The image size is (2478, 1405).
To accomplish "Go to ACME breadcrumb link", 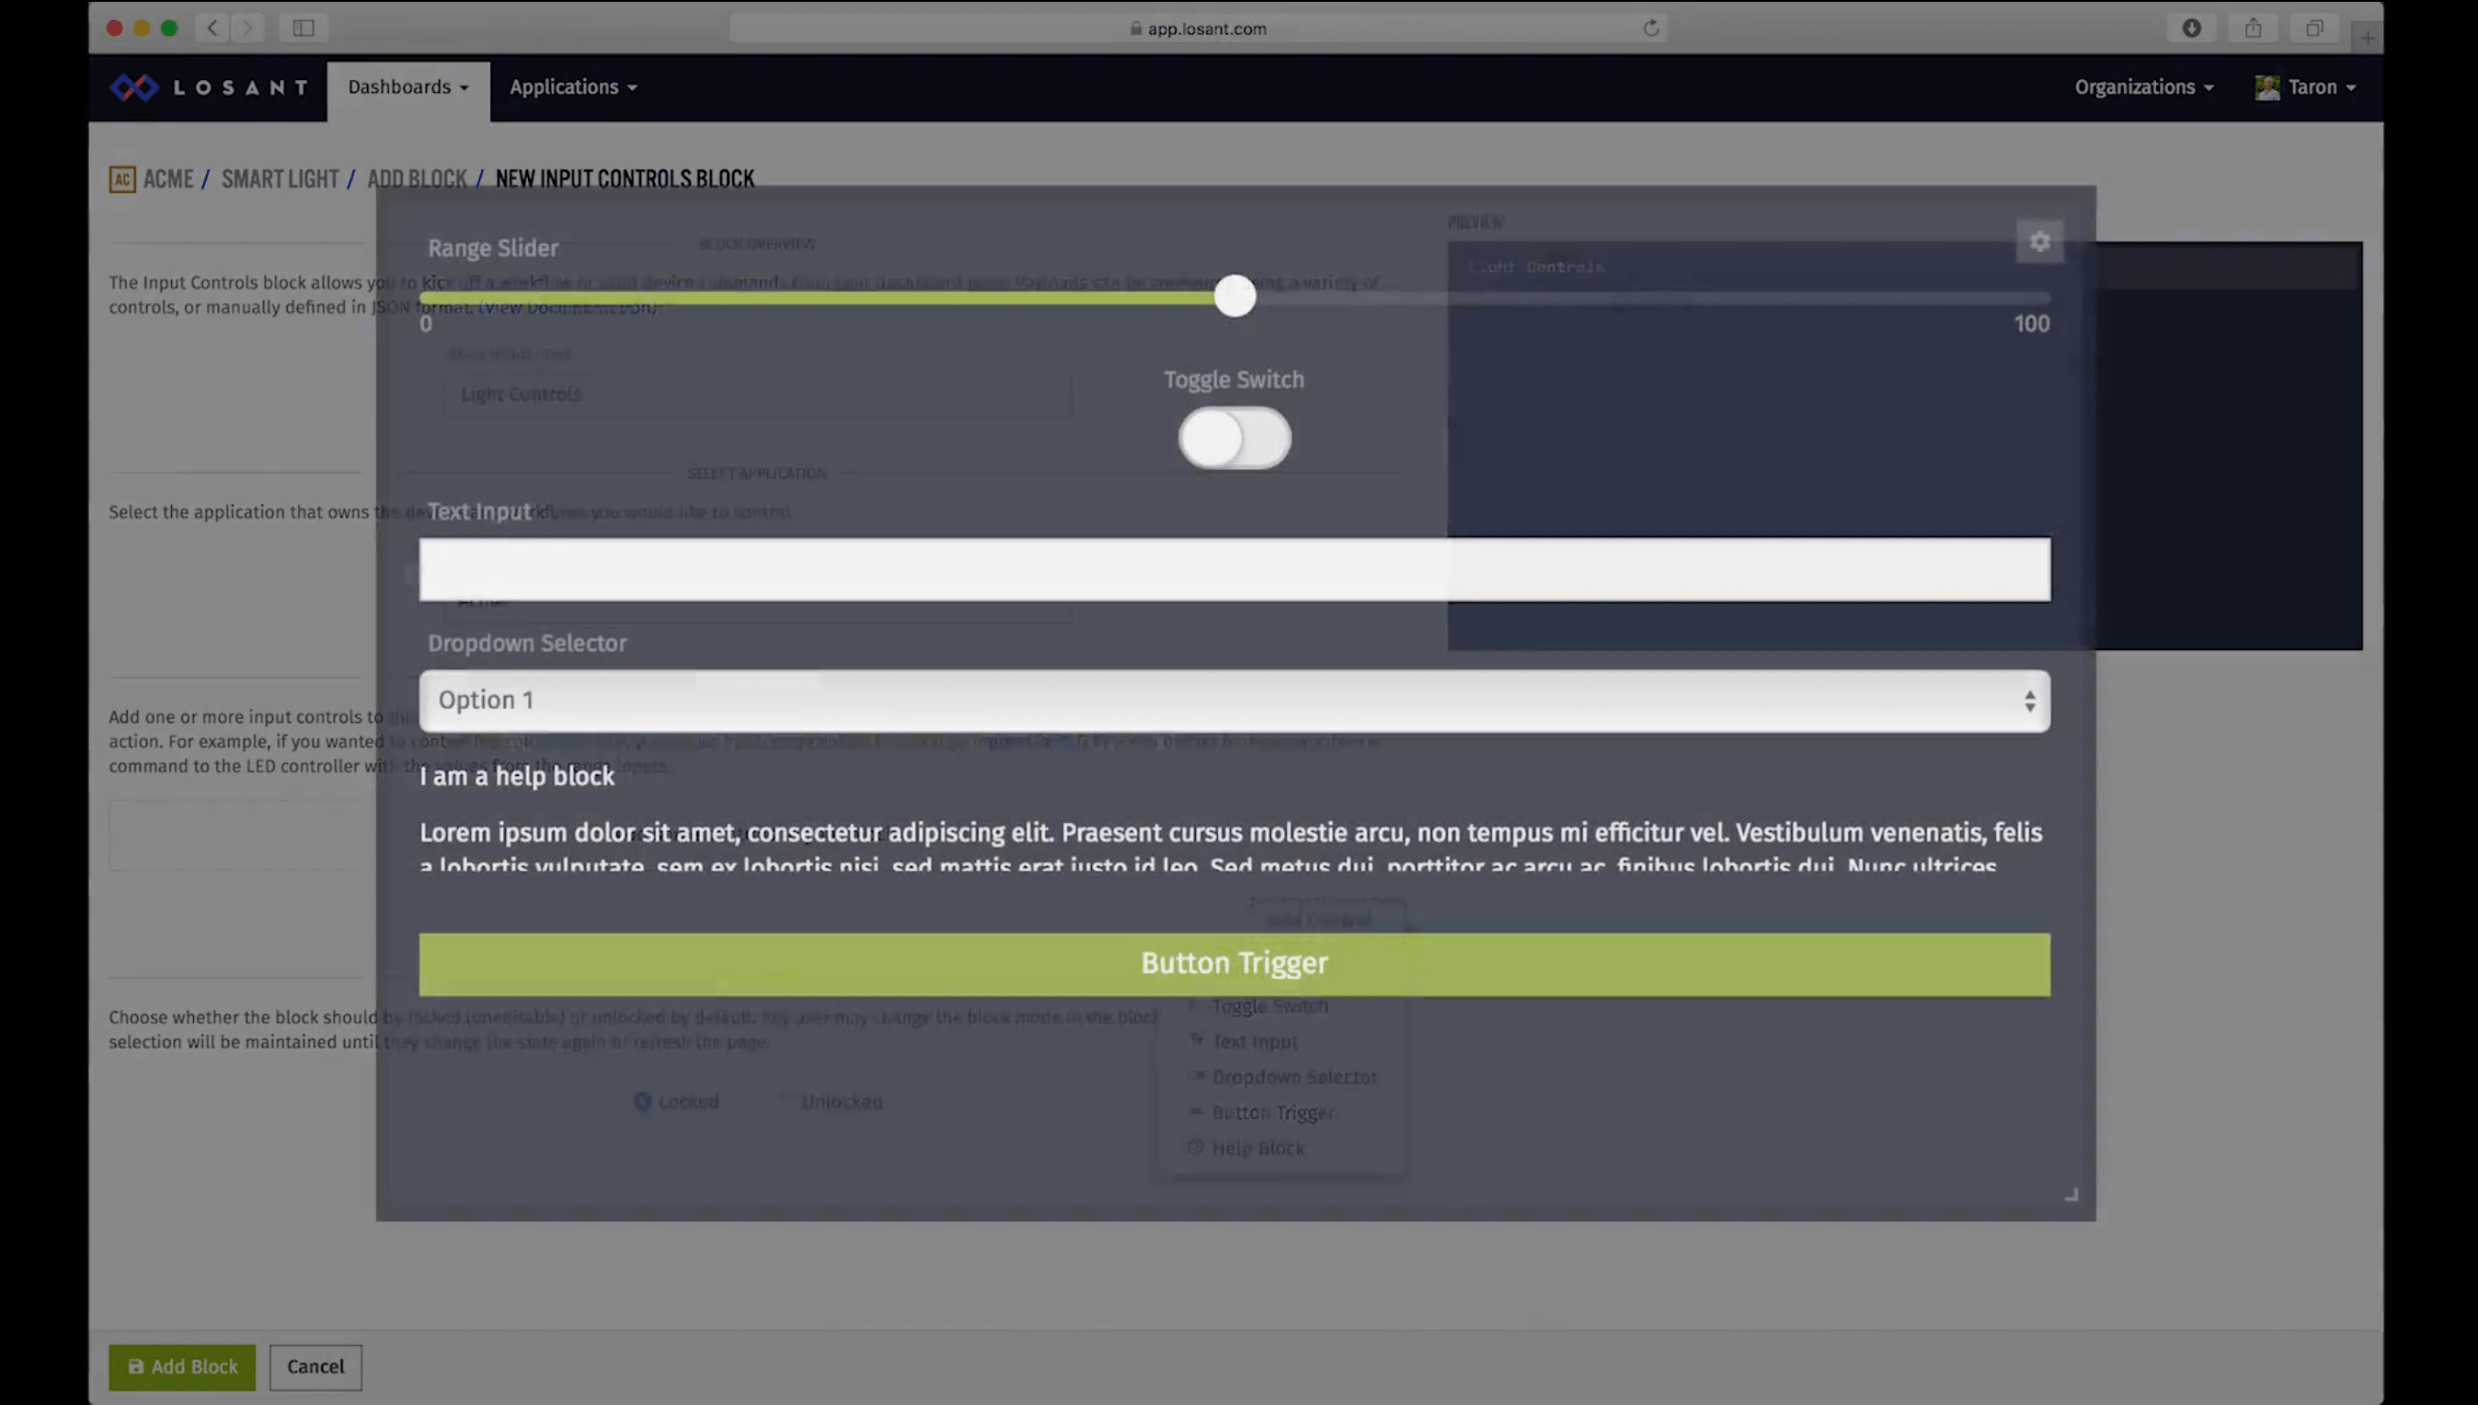I will [168, 179].
